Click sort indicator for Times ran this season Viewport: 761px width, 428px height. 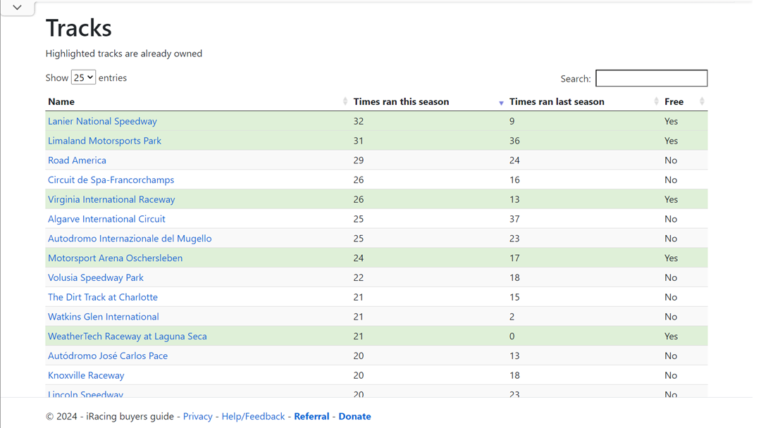point(501,103)
